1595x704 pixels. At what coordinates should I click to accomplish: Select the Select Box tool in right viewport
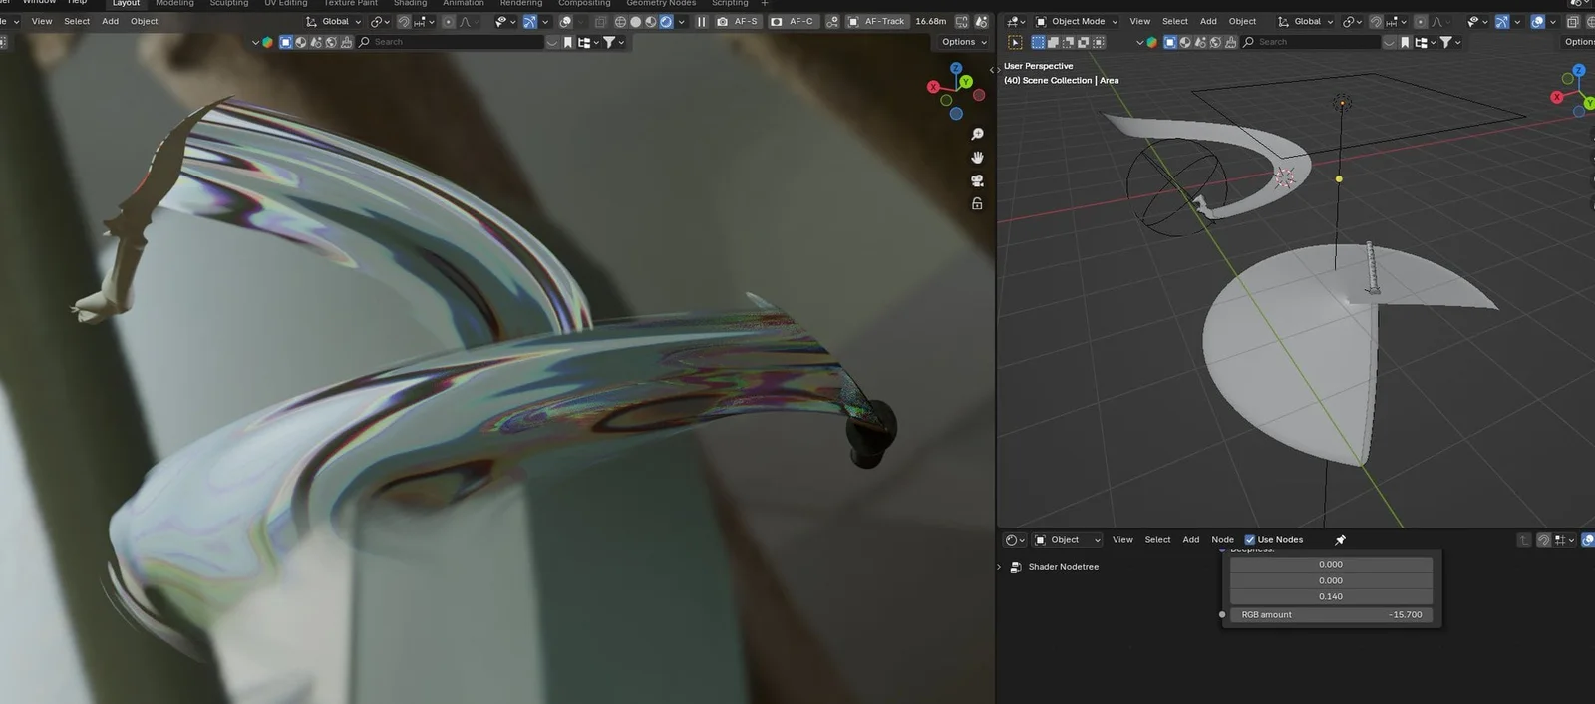[x=1015, y=42]
